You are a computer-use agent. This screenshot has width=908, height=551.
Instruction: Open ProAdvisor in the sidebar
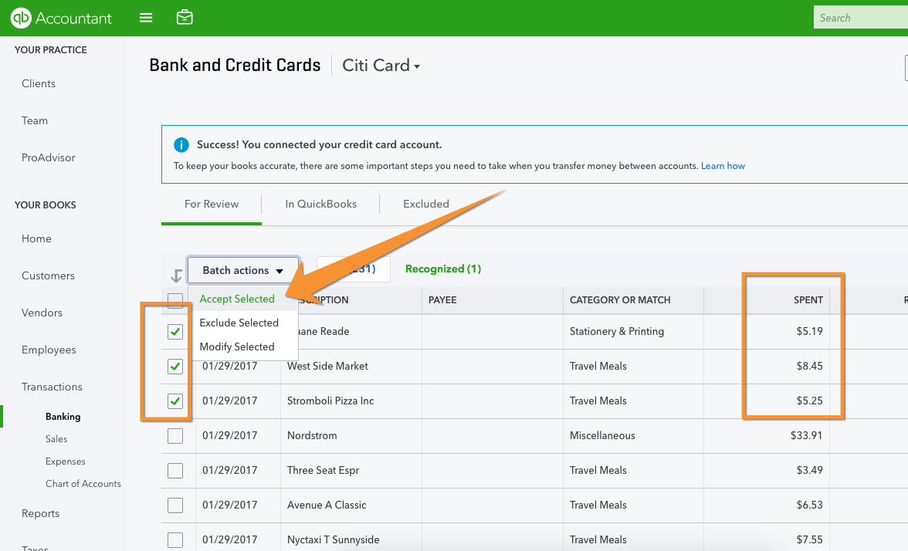point(48,157)
